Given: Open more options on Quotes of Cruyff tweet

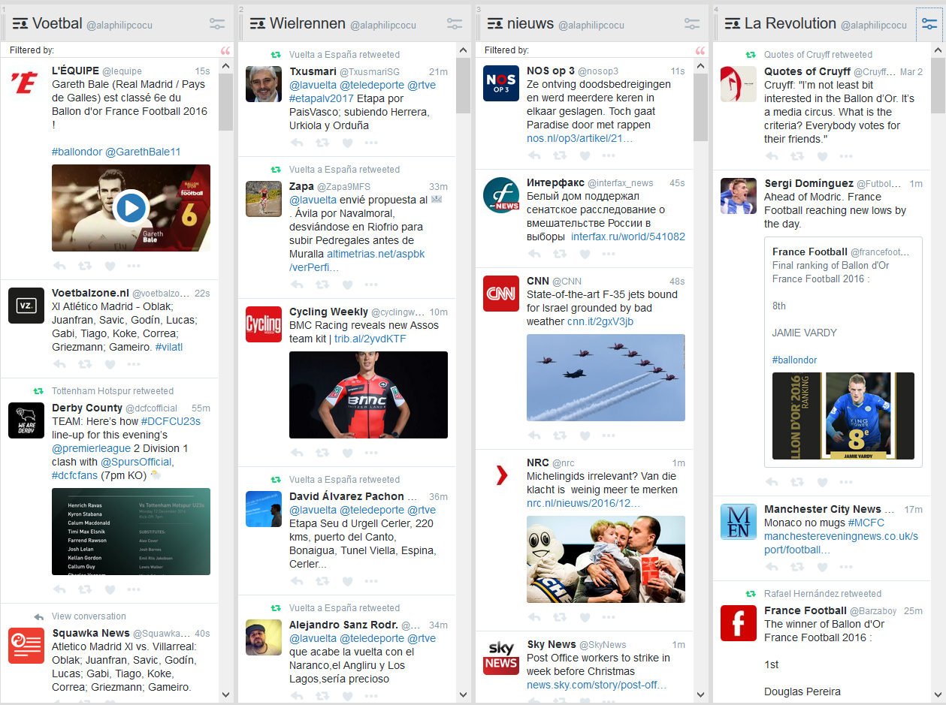Looking at the screenshot, I should click(846, 156).
